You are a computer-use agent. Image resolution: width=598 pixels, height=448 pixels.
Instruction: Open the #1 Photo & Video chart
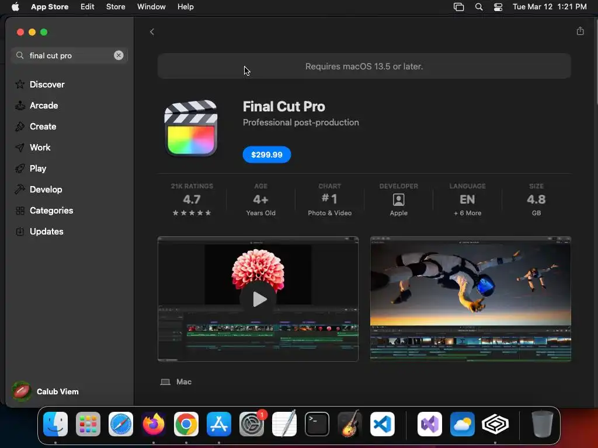point(329,200)
